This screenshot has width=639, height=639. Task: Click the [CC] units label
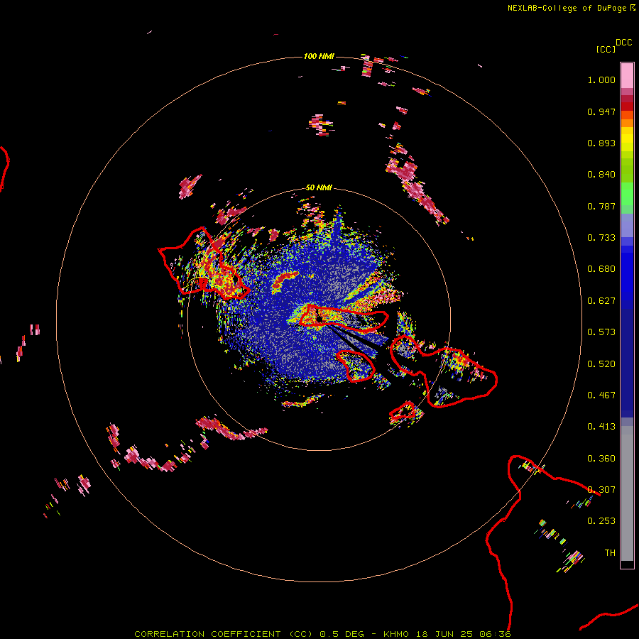coord(606,49)
